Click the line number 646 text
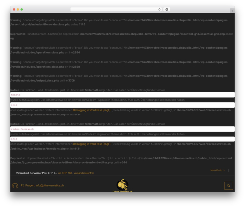This screenshot has height=207, width=245. pos(124,163)
